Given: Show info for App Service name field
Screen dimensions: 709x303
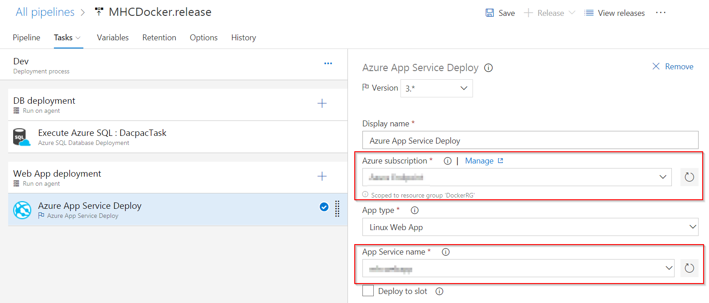Looking at the screenshot, I should (445, 252).
